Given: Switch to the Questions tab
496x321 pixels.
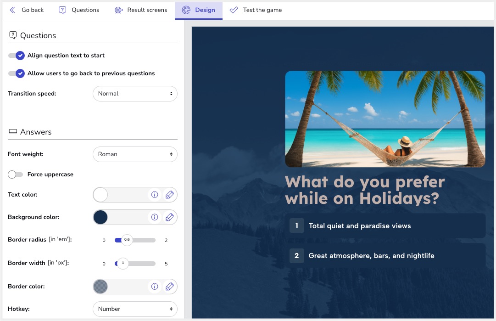Looking at the screenshot, I should pyautogui.click(x=79, y=10).
